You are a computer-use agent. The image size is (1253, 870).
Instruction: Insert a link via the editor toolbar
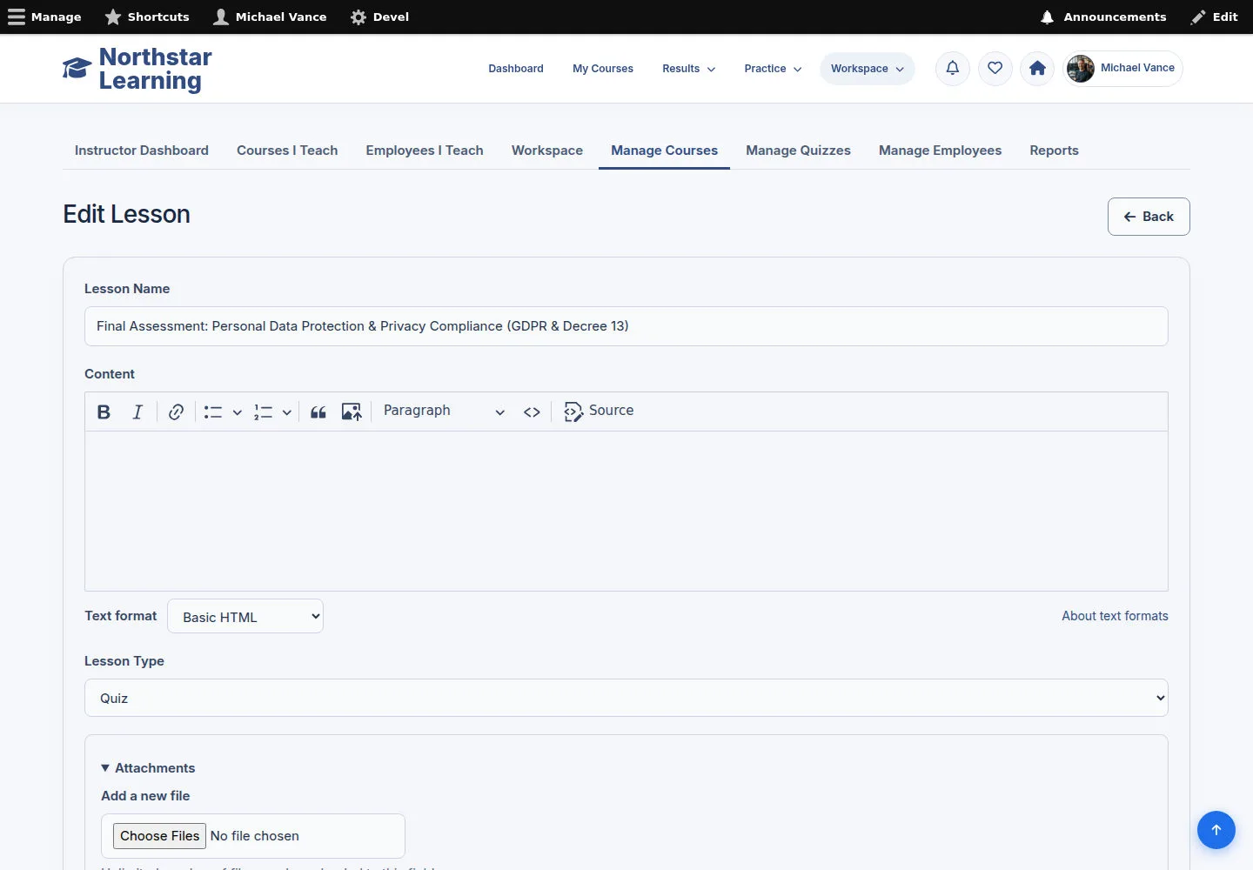(176, 412)
